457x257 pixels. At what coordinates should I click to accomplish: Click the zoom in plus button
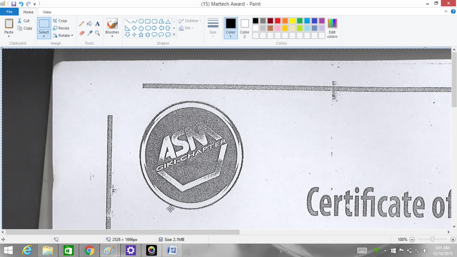pyautogui.click(x=453, y=239)
